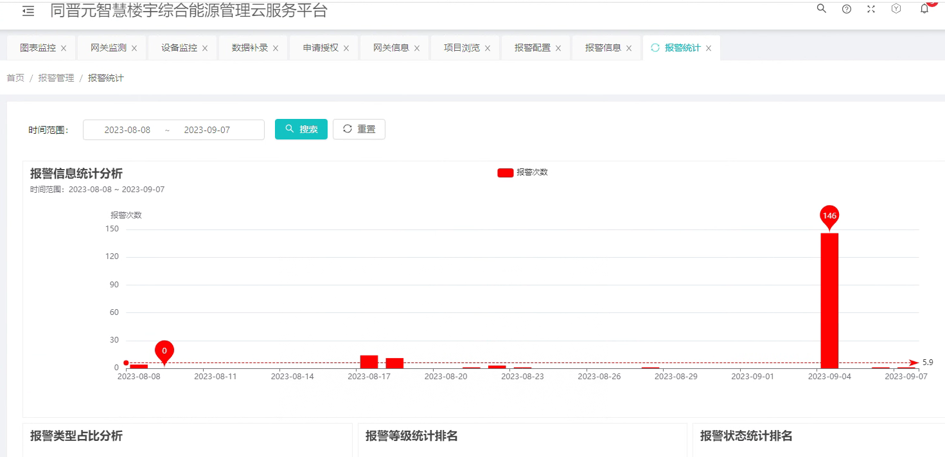
Task: Click the 报警信息统计分析 chart title
Action: 76,174
